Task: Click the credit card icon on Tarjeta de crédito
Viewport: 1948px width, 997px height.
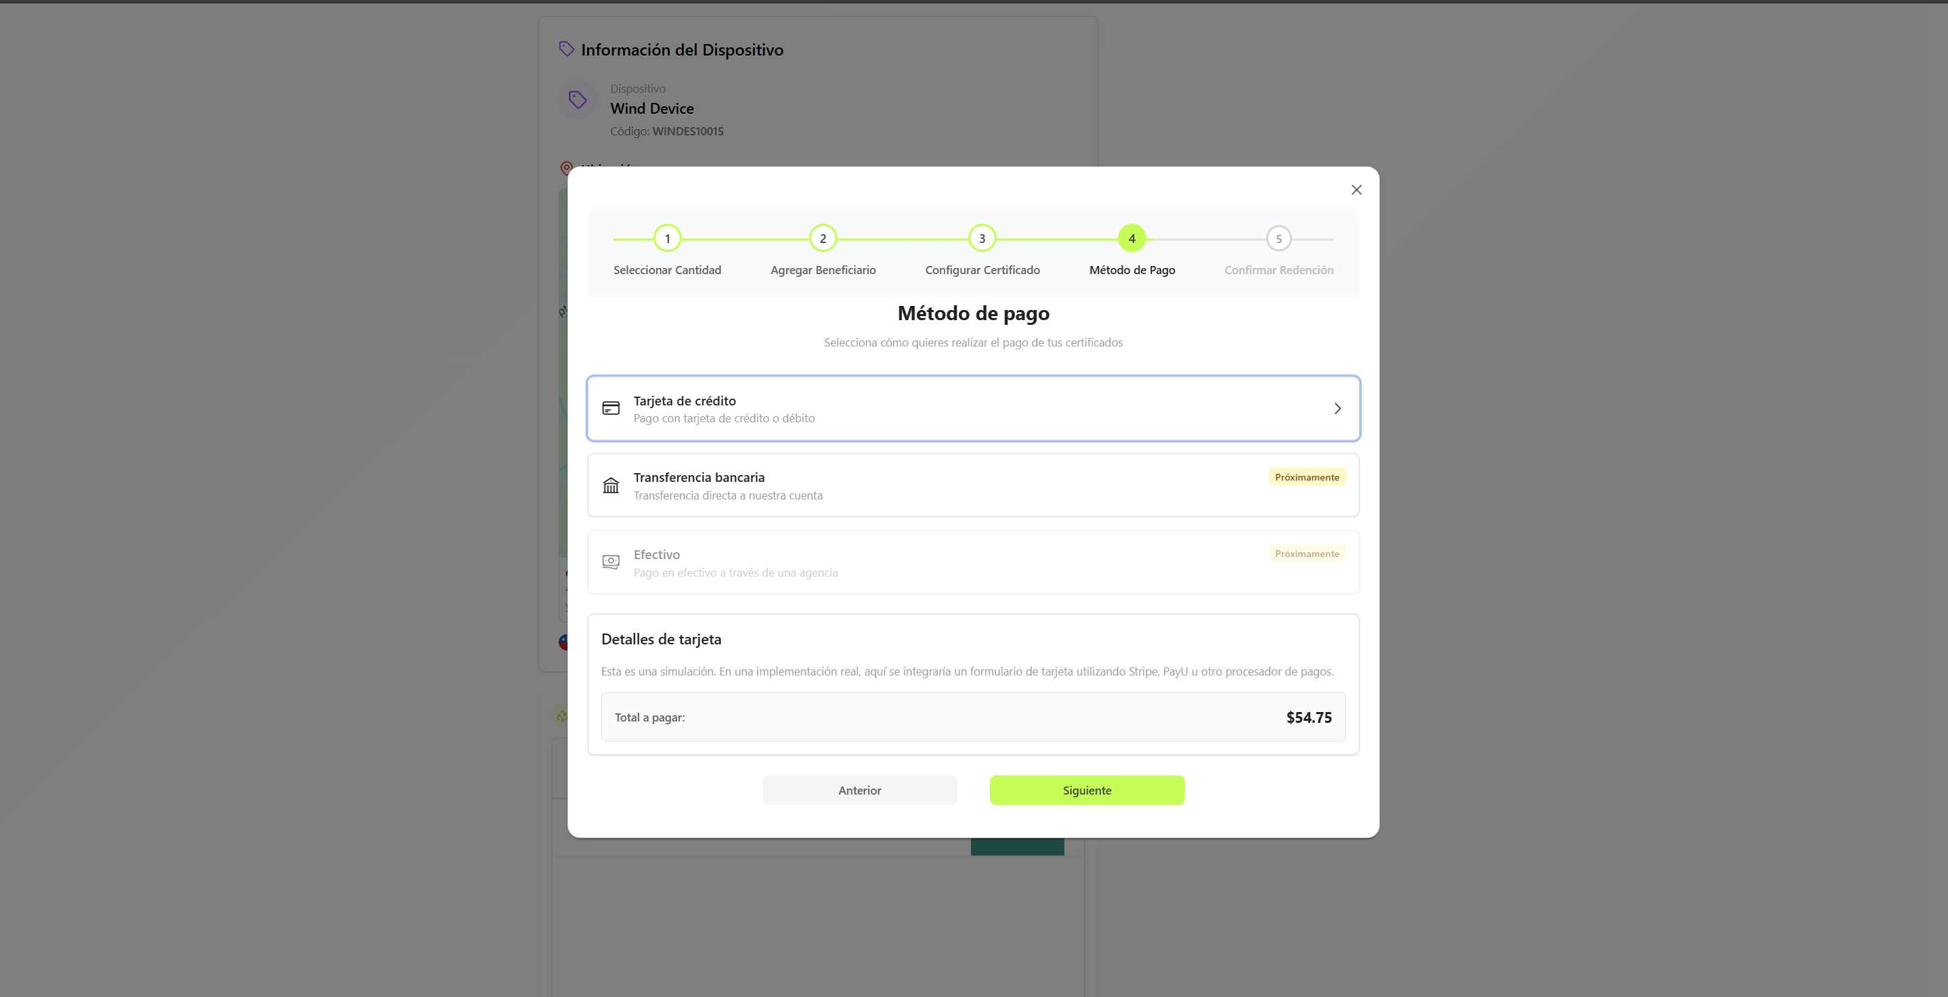Action: pos(611,408)
